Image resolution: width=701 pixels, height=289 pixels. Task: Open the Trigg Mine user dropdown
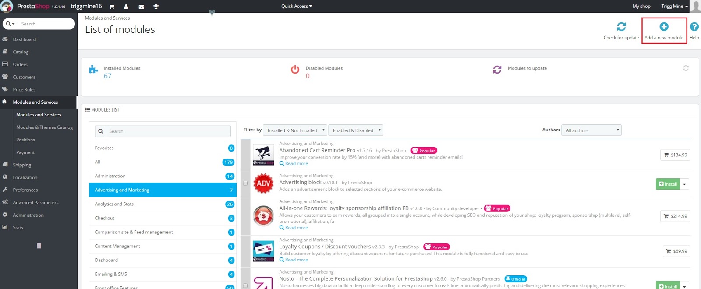tap(674, 6)
